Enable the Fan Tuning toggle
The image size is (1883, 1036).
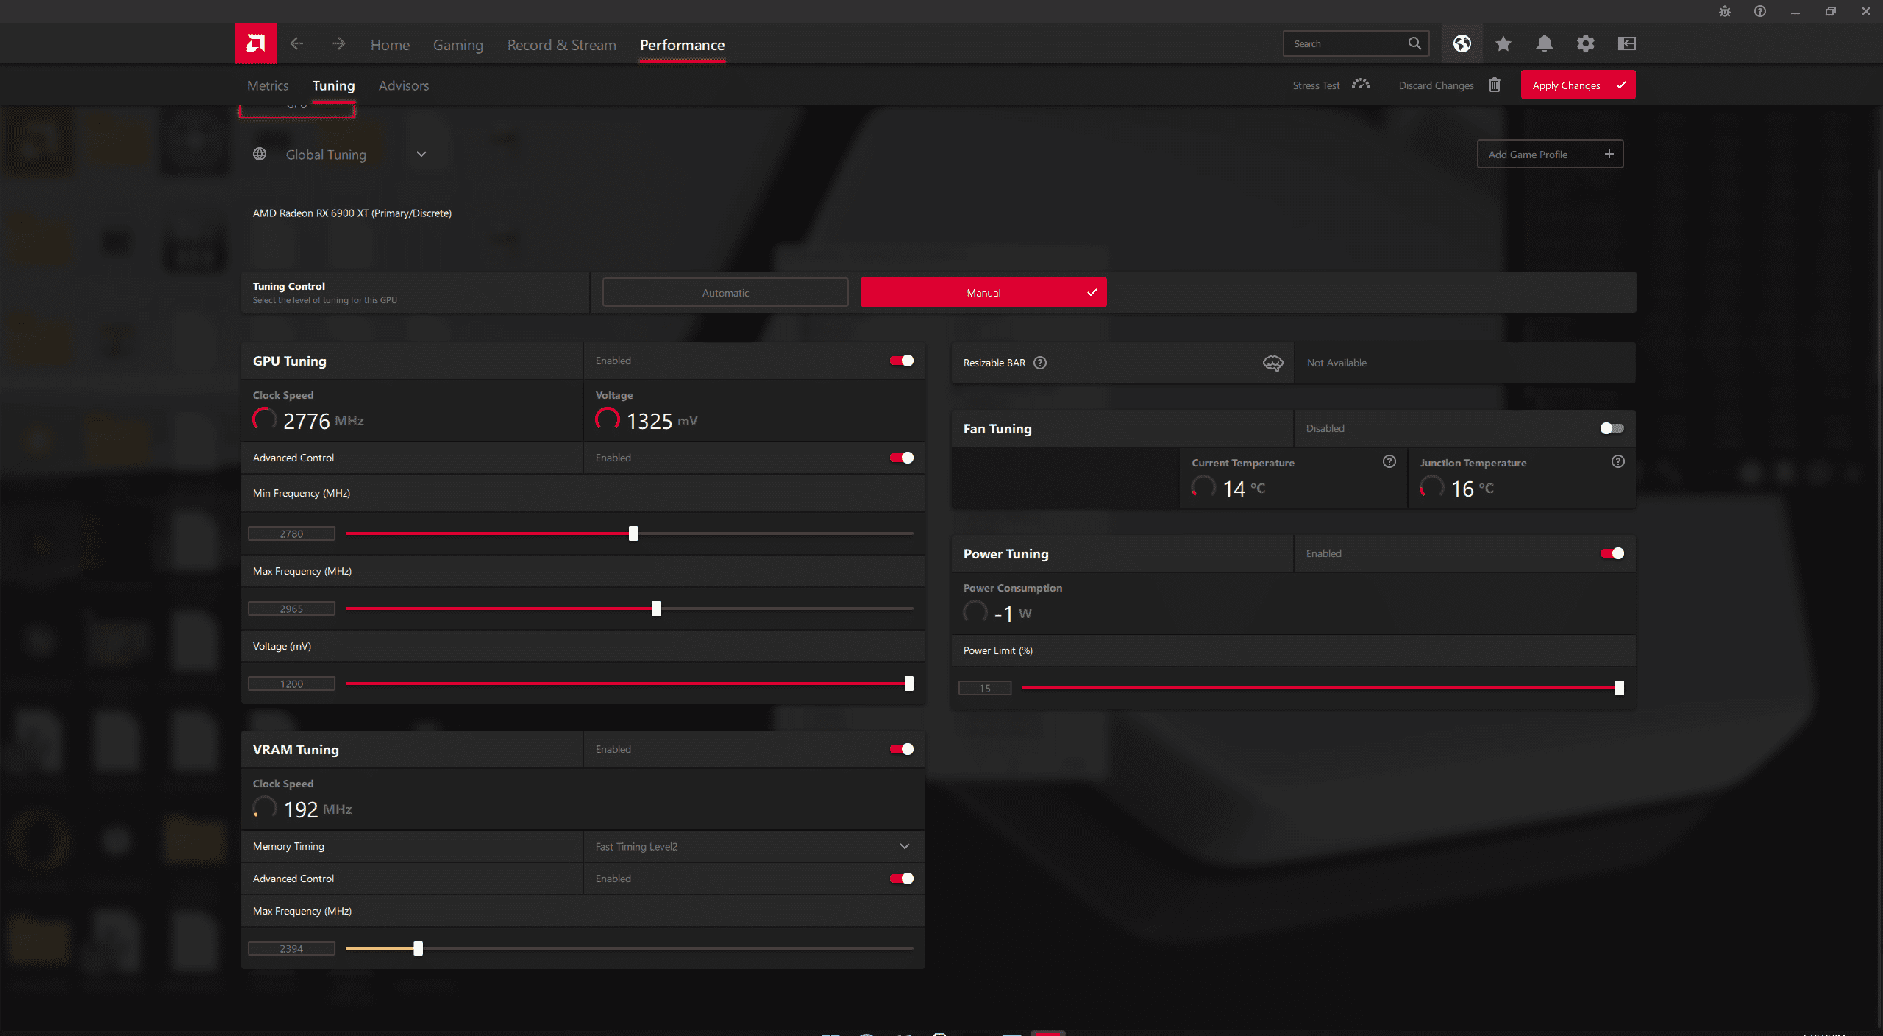point(1612,428)
